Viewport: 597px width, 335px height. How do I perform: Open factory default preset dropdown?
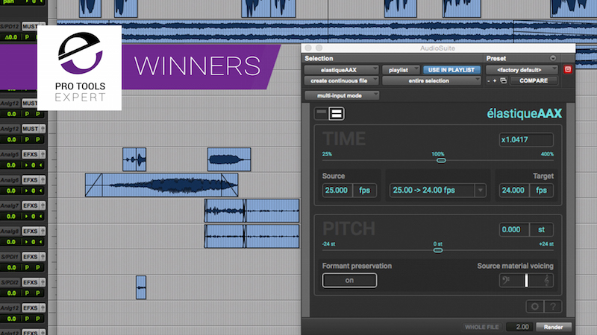(x=522, y=70)
